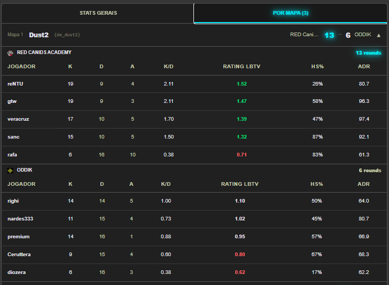Click righi's rating 1.10
389x285 pixels.
click(x=240, y=201)
